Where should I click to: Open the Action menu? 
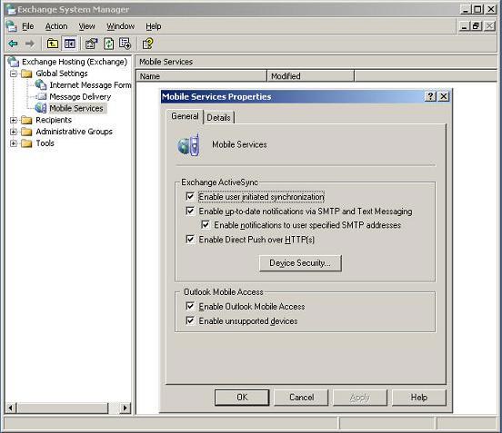pos(56,26)
